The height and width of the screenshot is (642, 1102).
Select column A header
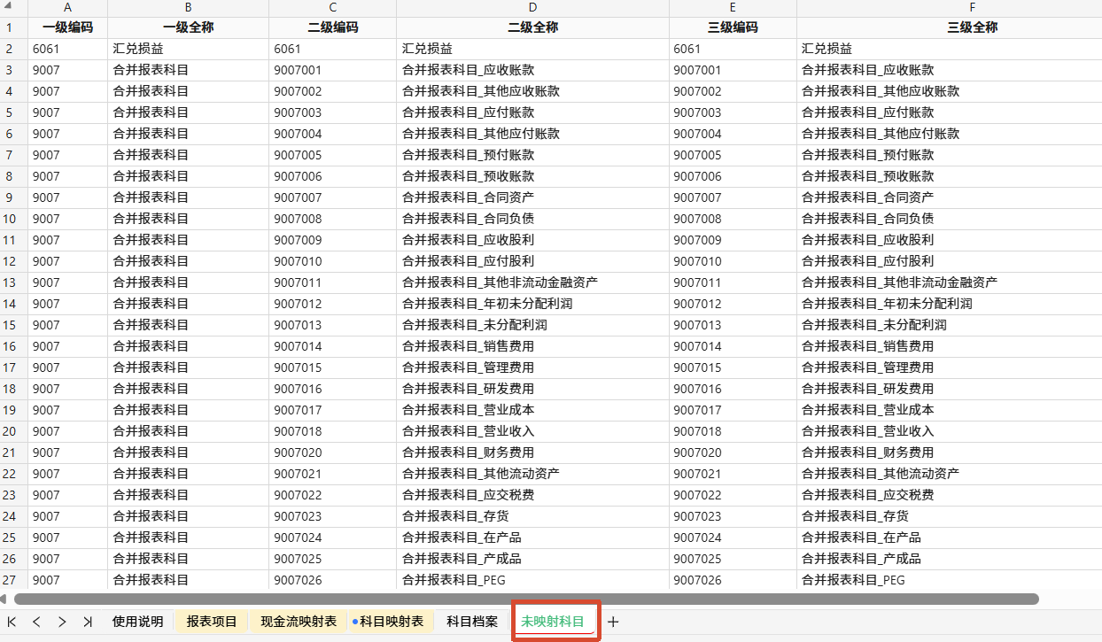click(67, 8)
